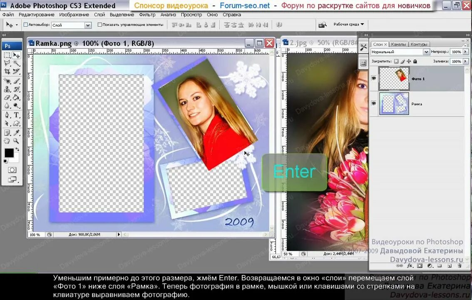Select the Polygonal Lasso tool
This screenshot has height=300, width=472.
7,63
